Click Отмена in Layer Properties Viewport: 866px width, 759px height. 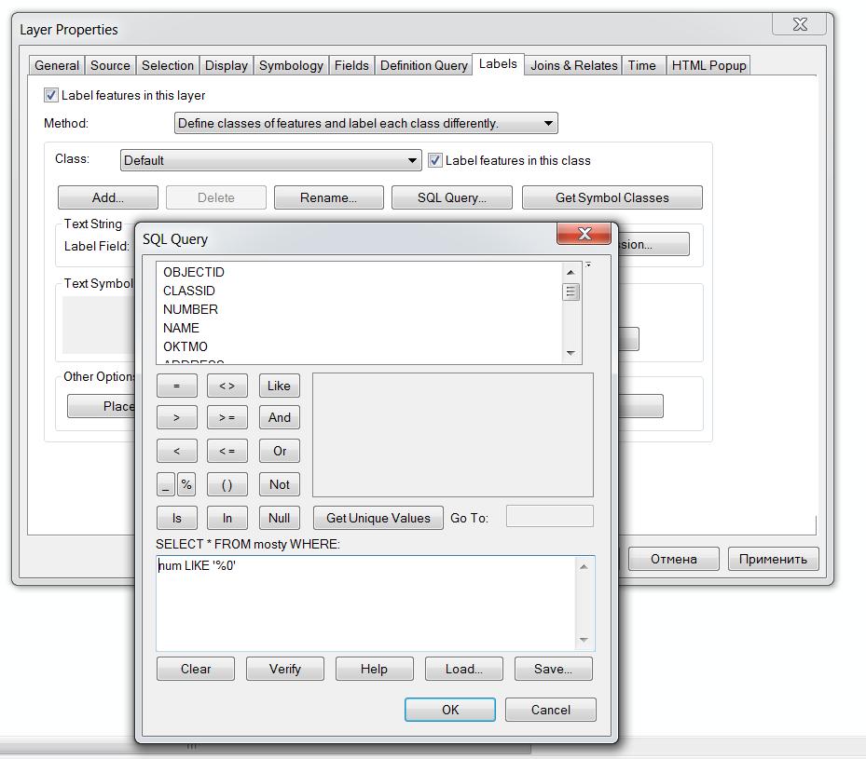(674, 559)
